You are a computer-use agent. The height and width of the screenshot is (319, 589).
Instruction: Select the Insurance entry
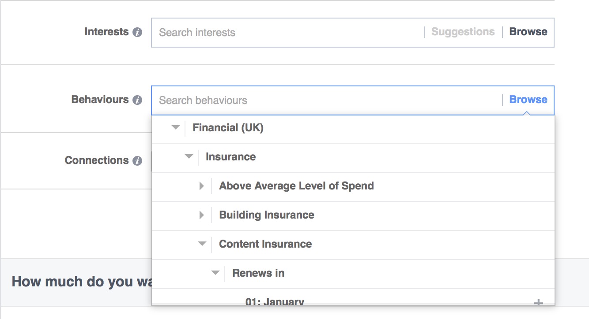(x=230, y=156)
